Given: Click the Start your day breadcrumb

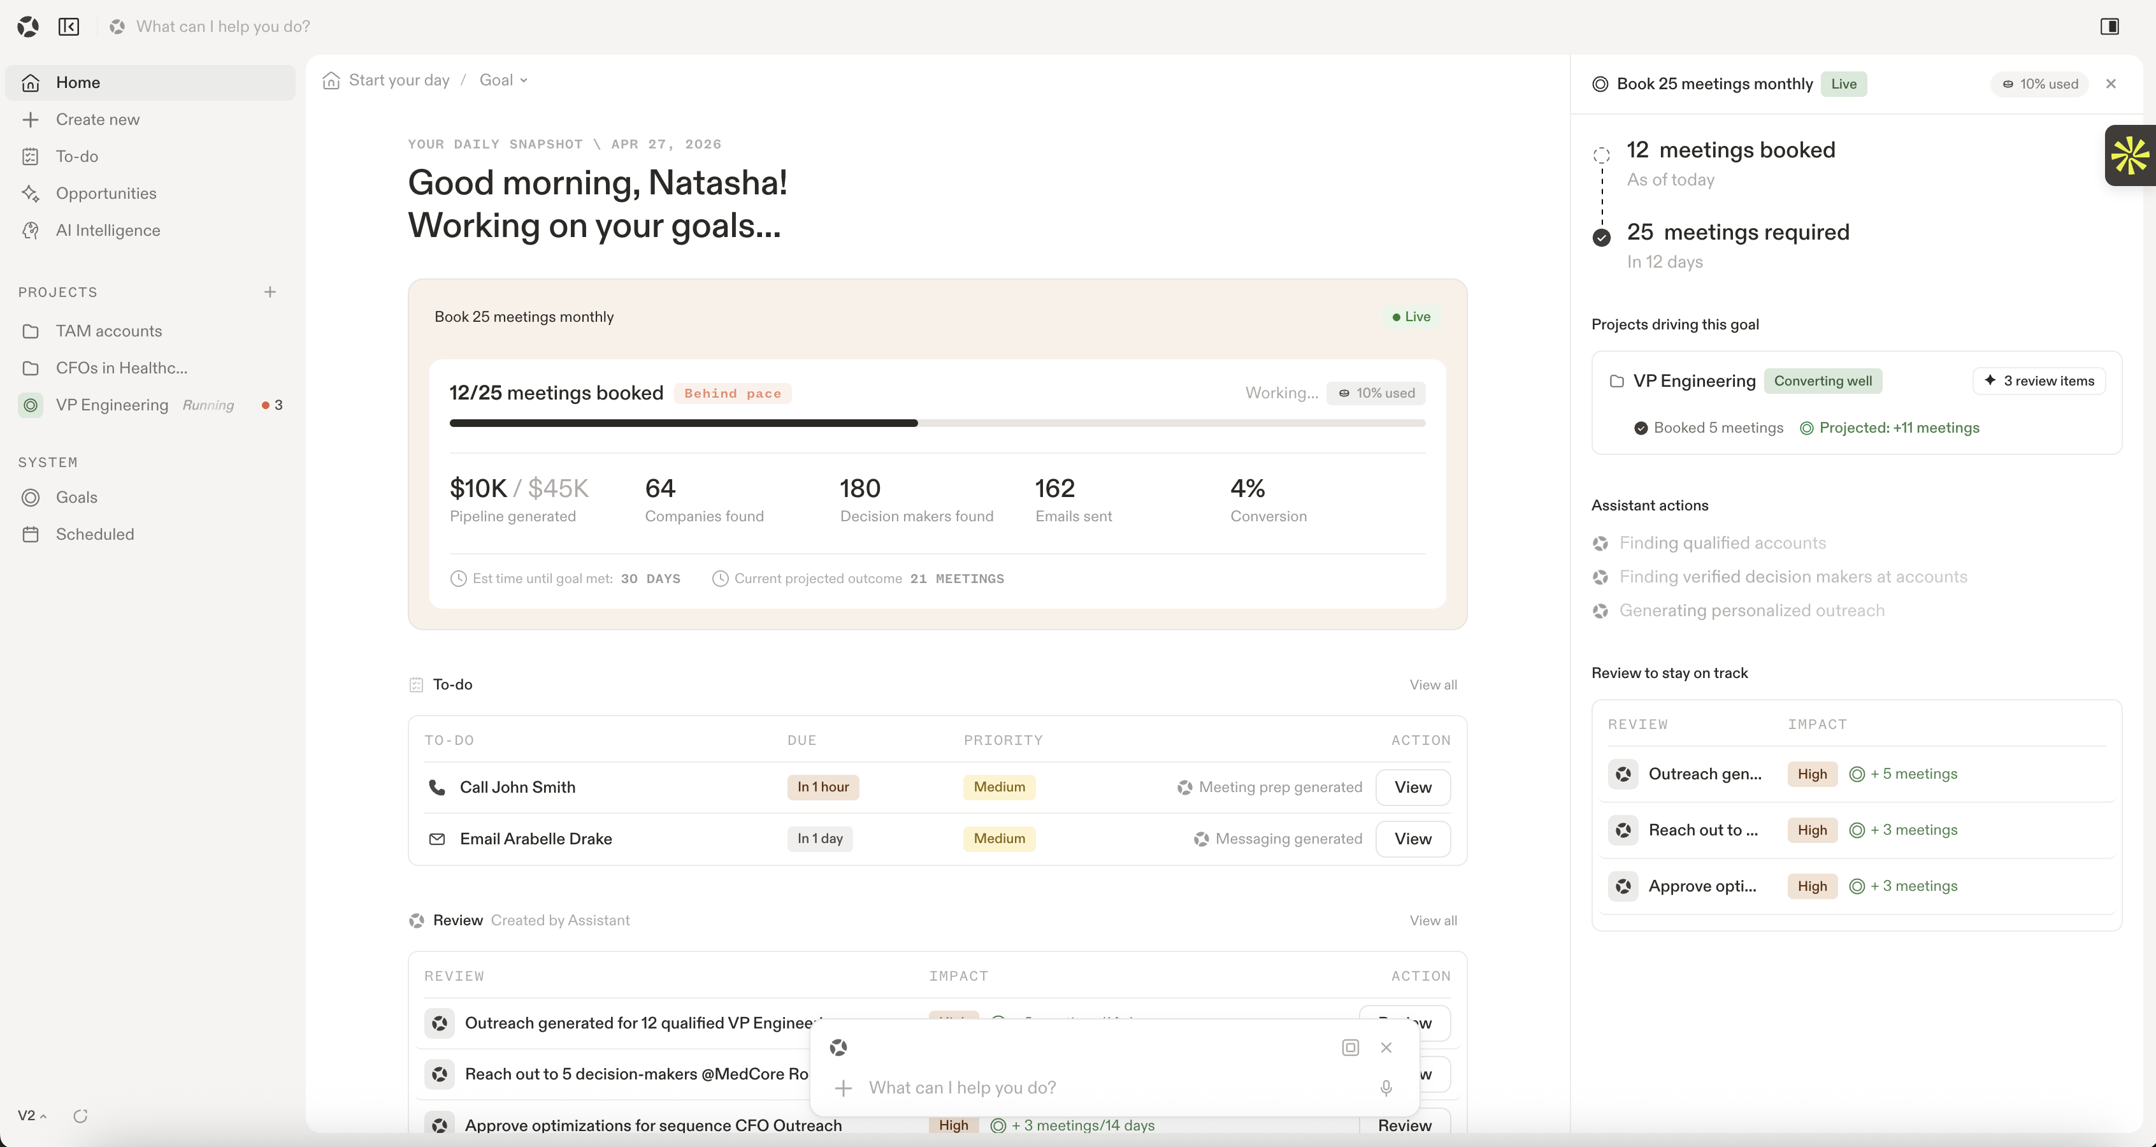Looking at the screenshot, I should tap(398, 80).
